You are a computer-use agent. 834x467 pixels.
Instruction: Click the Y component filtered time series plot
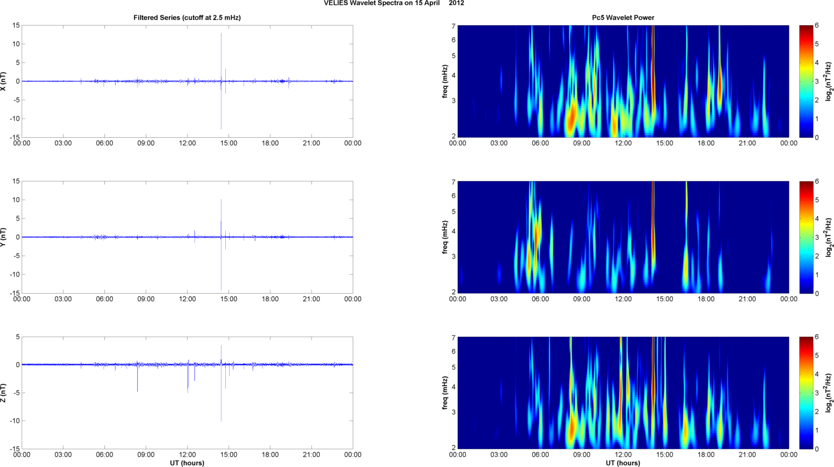[187, 237]
